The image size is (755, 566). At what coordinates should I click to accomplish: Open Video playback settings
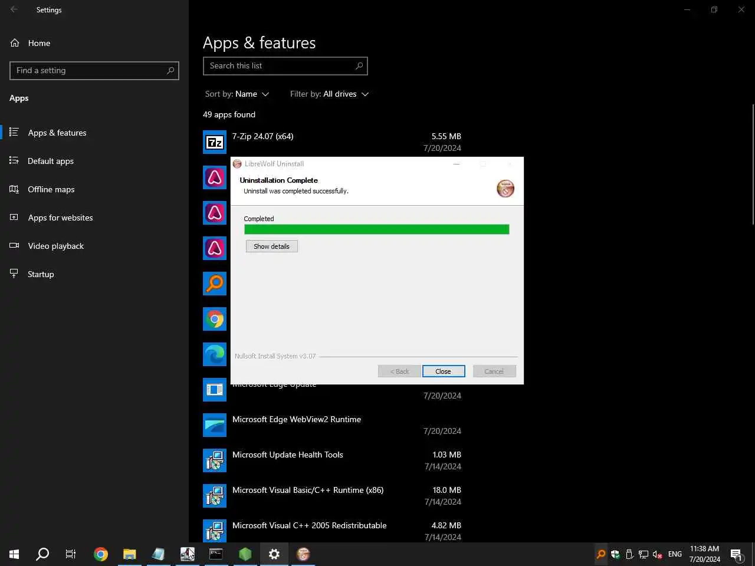click(x=94, y=246)
